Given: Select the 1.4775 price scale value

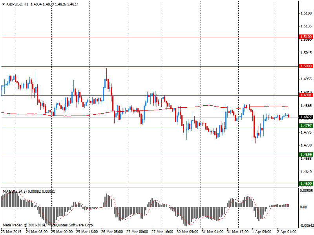Looking at the screenshot, I should (307, 132).
